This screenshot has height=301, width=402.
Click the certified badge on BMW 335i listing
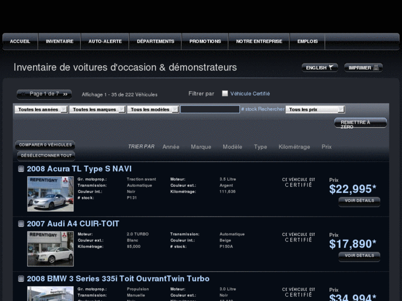tap(299, 292)
